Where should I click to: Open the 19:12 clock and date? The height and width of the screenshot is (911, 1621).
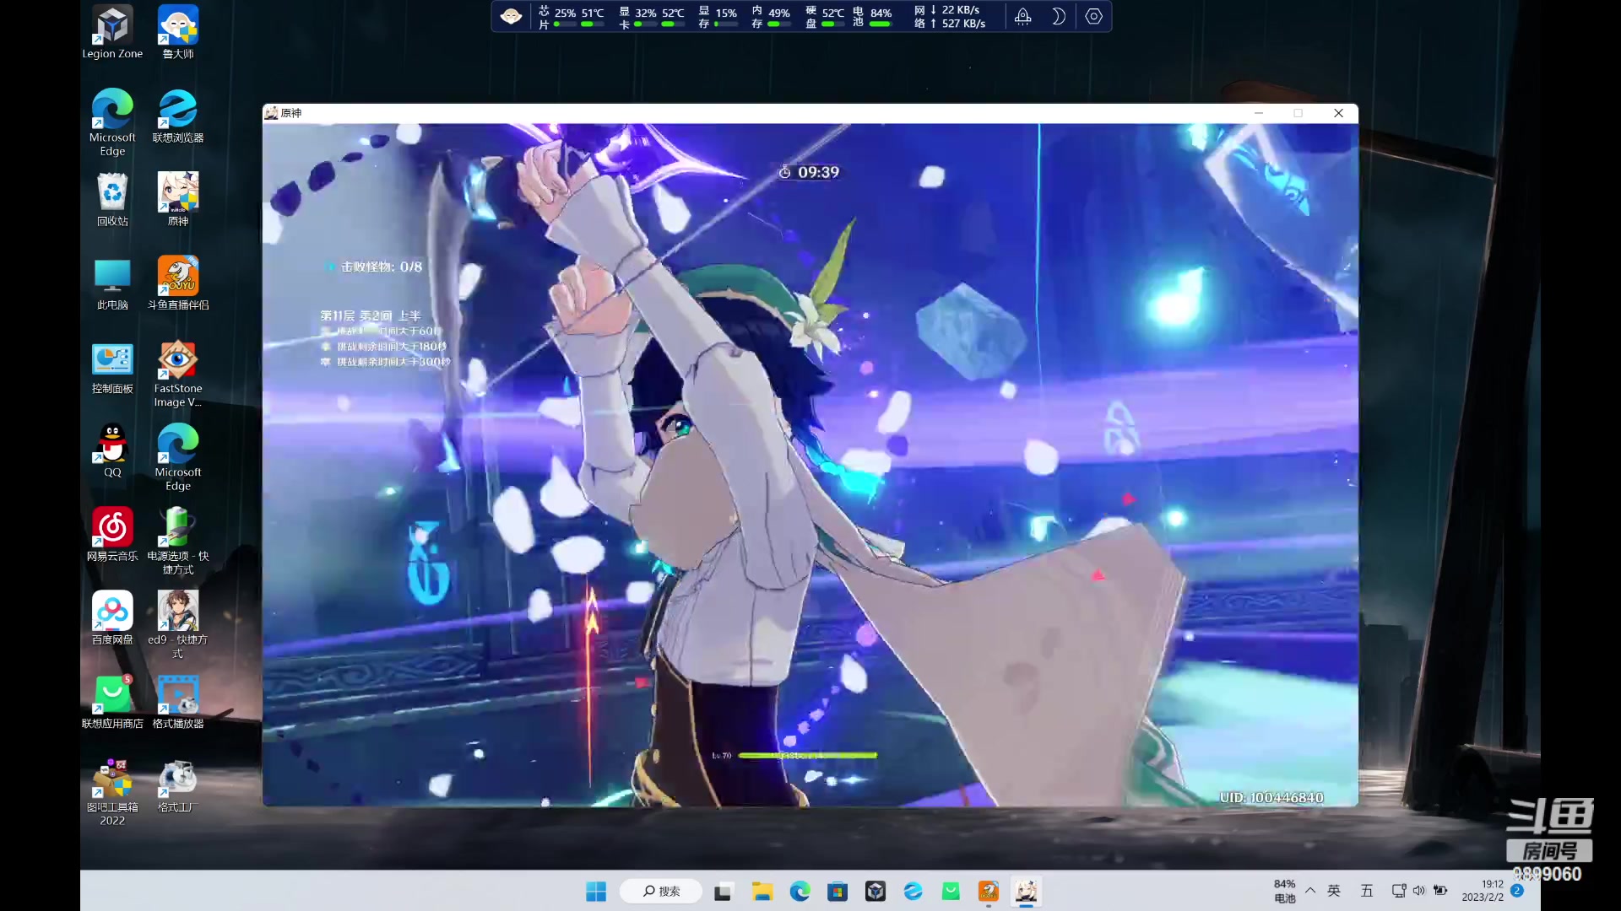(x=1483, y=891)
